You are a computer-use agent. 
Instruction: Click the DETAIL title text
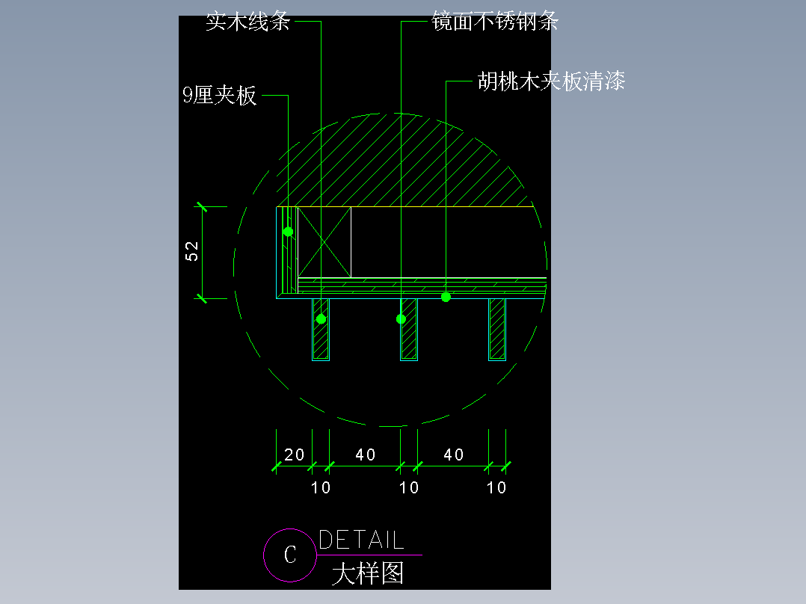(x=361, y=540)
